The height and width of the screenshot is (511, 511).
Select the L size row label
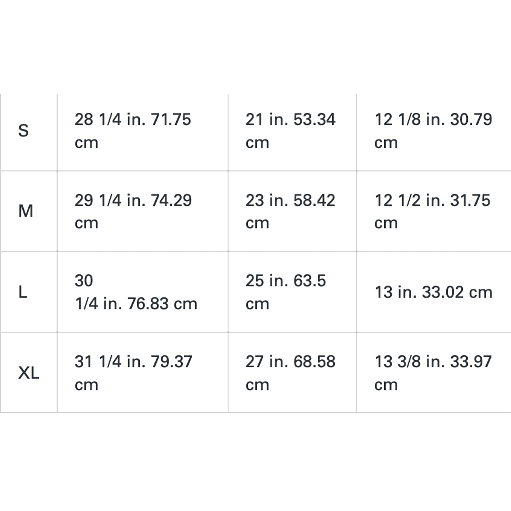click(x=23, y=292)
